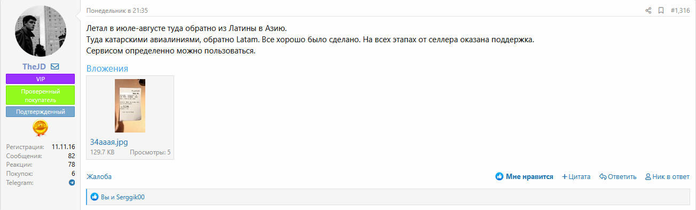Click Ник в ответ button
The height and width of the screenshot is (210, 696).
pos(667,177)
